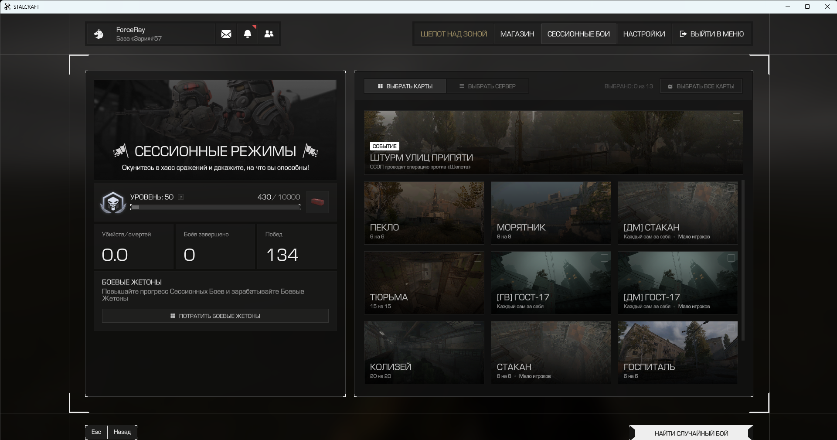
Task: Select the Штурм улиц Припяти event banner
Action: 554,142
